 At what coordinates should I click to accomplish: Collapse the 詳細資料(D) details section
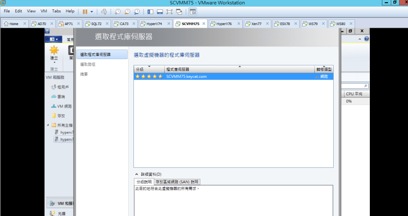137,174
